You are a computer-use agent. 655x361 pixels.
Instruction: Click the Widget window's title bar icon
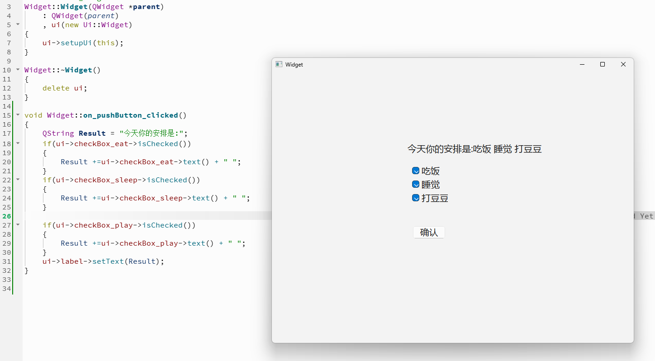[x=279, y=64]
